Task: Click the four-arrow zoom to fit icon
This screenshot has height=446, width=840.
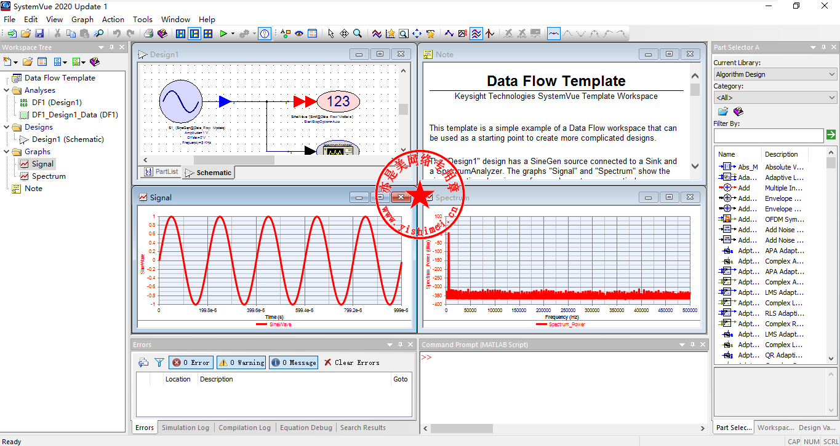Action: [x=417, y=34]
